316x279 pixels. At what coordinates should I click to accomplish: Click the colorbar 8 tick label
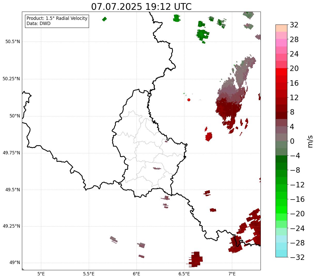click(x=292, y=112)
